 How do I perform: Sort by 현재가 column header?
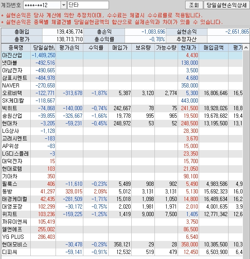[189, 48]
